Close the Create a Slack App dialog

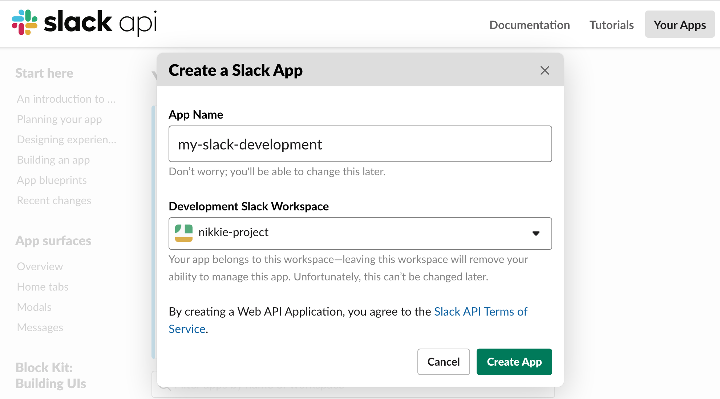coord(545,70)
